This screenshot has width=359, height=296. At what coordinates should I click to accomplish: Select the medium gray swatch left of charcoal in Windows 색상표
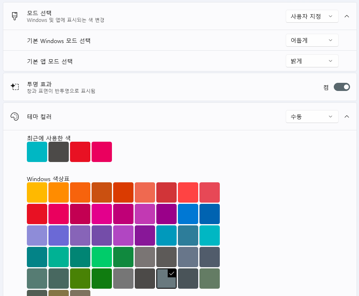(x=123, y=279)
